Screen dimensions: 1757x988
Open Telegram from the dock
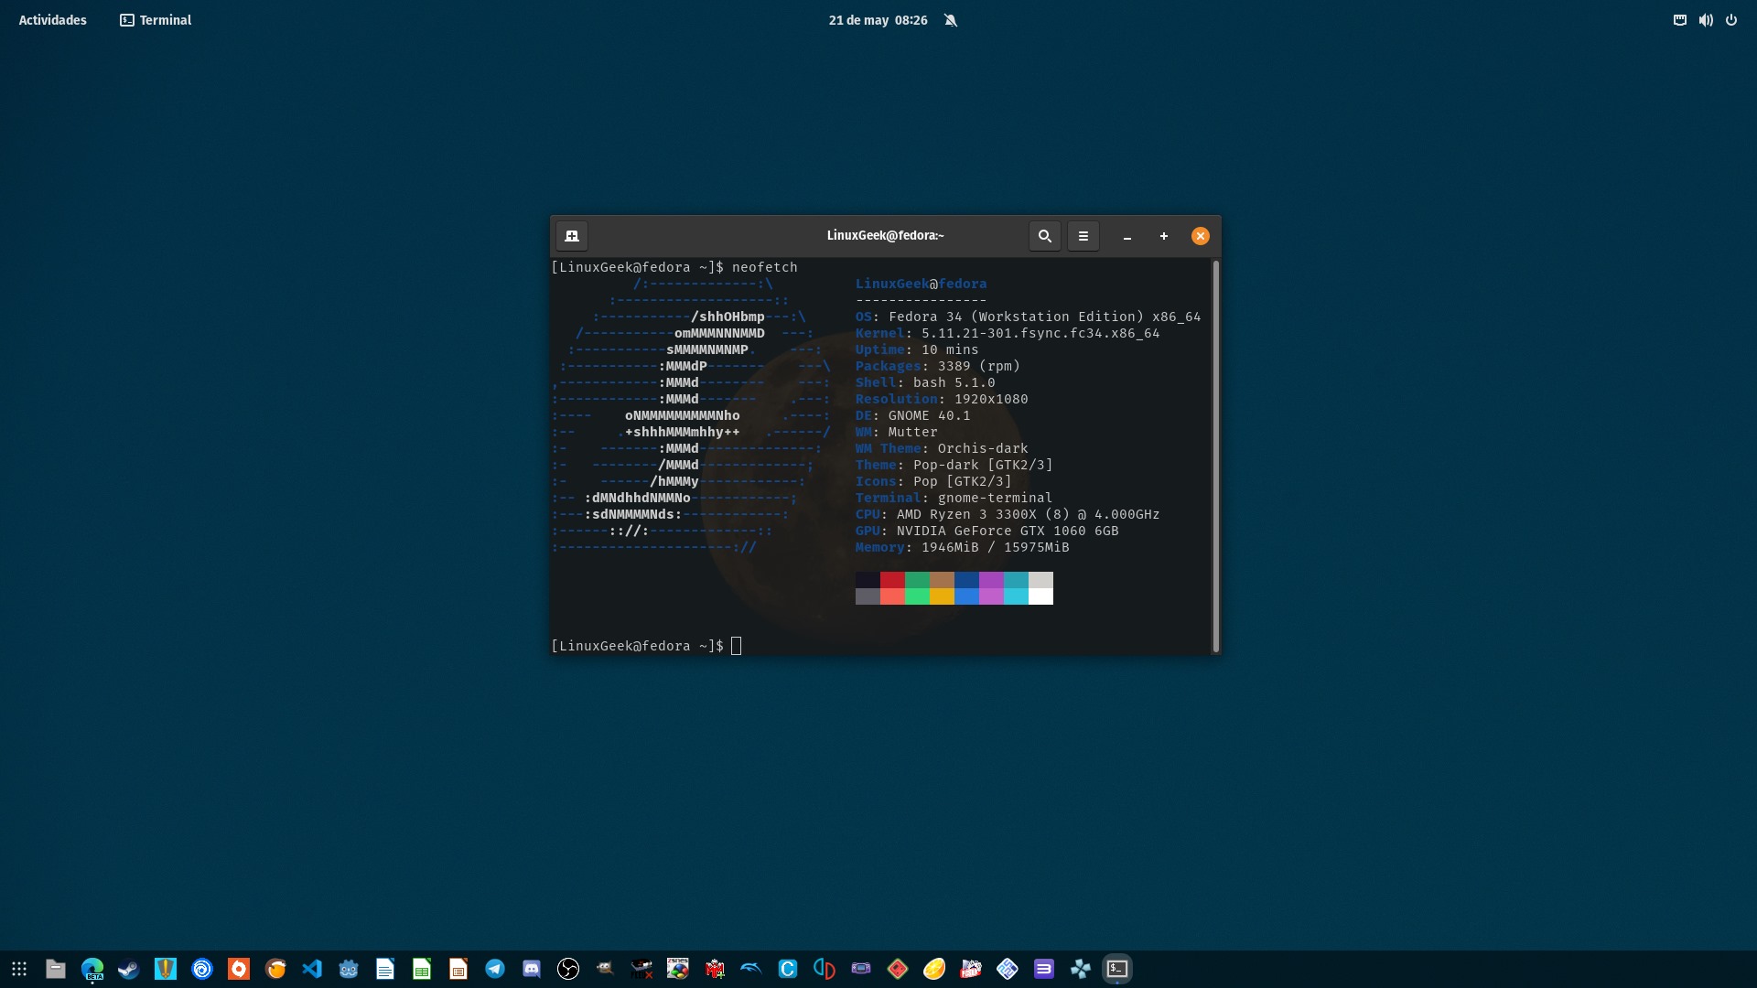pyautogui.click(x=495, y=969)
